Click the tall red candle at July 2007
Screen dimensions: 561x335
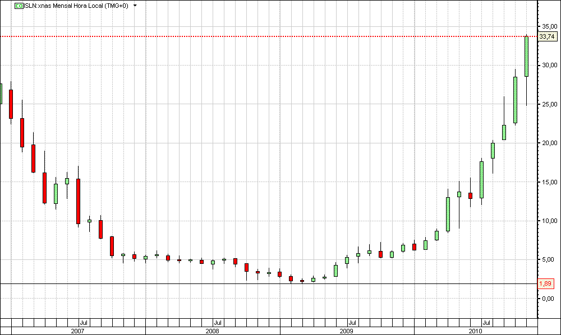coord(79,201)
